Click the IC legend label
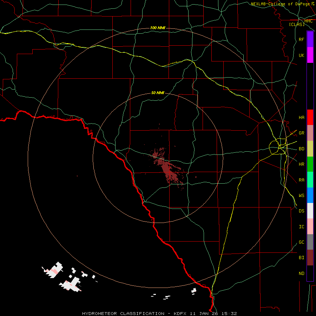The width and height of the screenshot is (316, 316). 302,227
